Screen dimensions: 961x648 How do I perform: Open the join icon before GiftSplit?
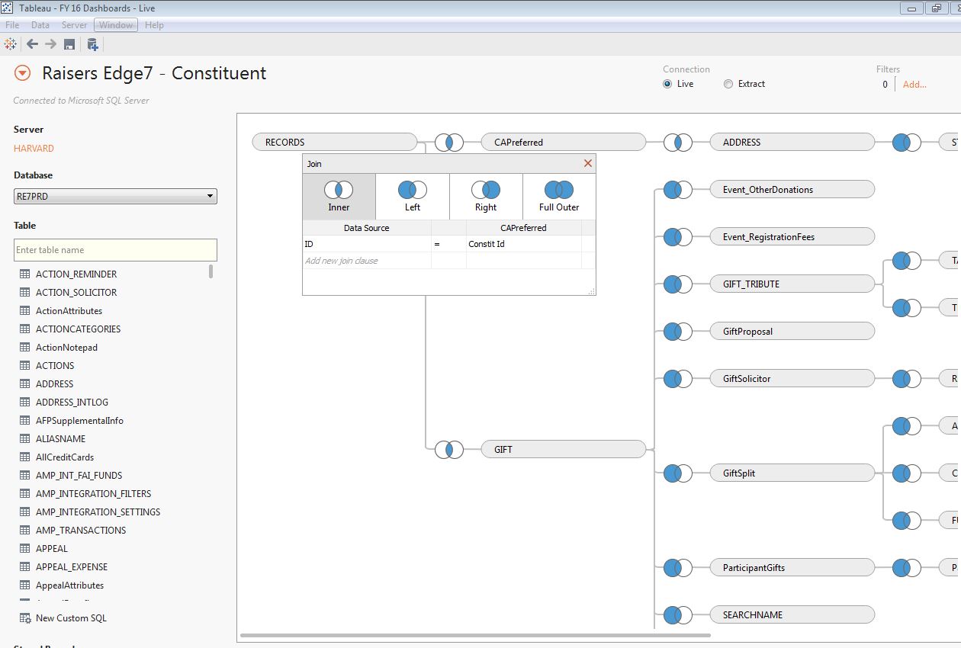coord(678,473)
